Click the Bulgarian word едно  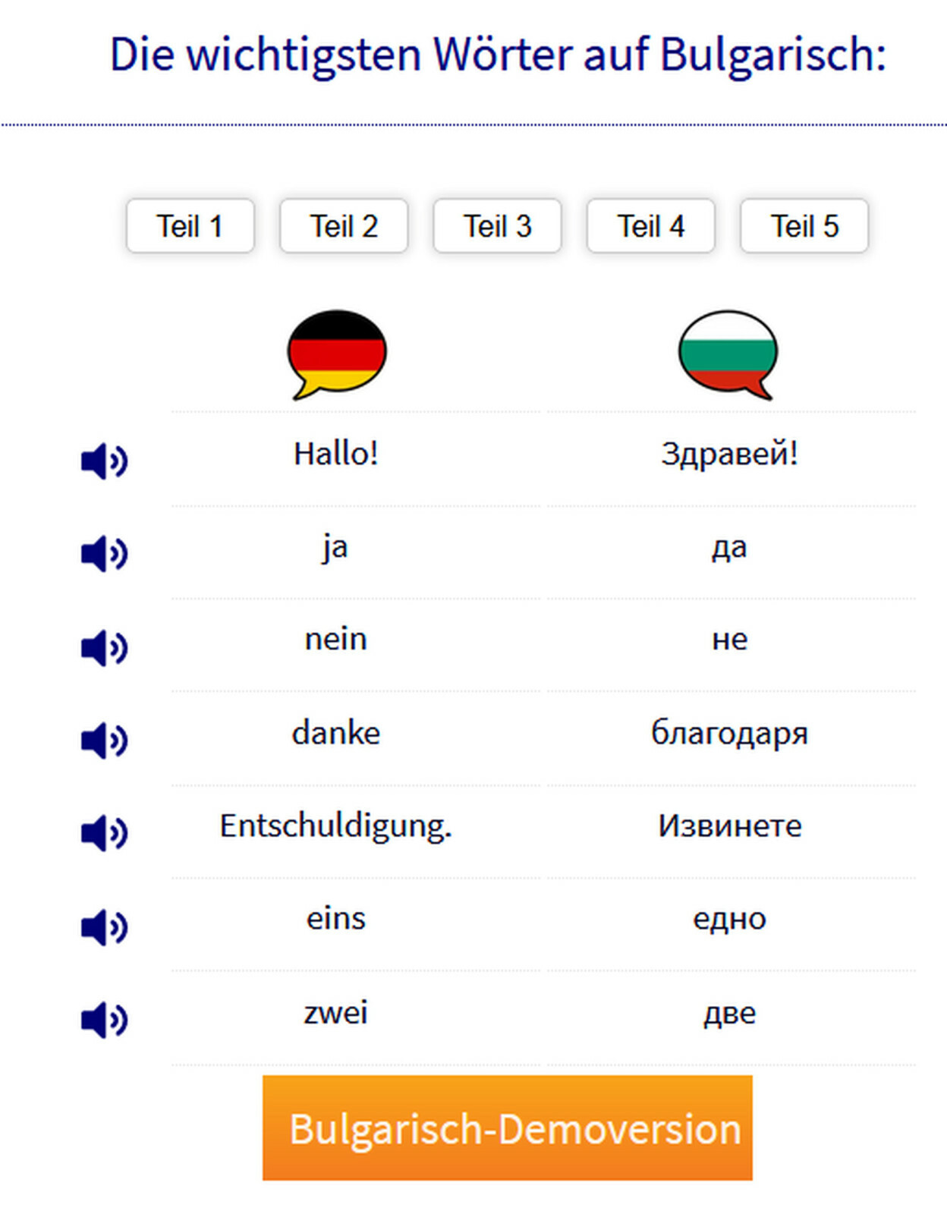729,920
